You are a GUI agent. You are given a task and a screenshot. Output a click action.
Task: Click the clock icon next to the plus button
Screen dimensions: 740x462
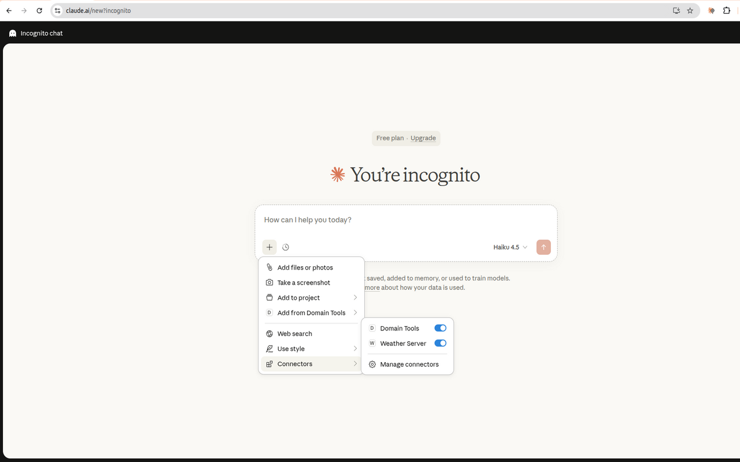286,247
